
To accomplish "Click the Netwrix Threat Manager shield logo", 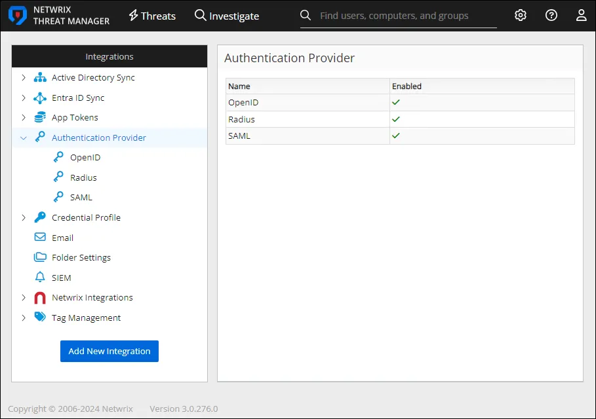I will [18, 16].
